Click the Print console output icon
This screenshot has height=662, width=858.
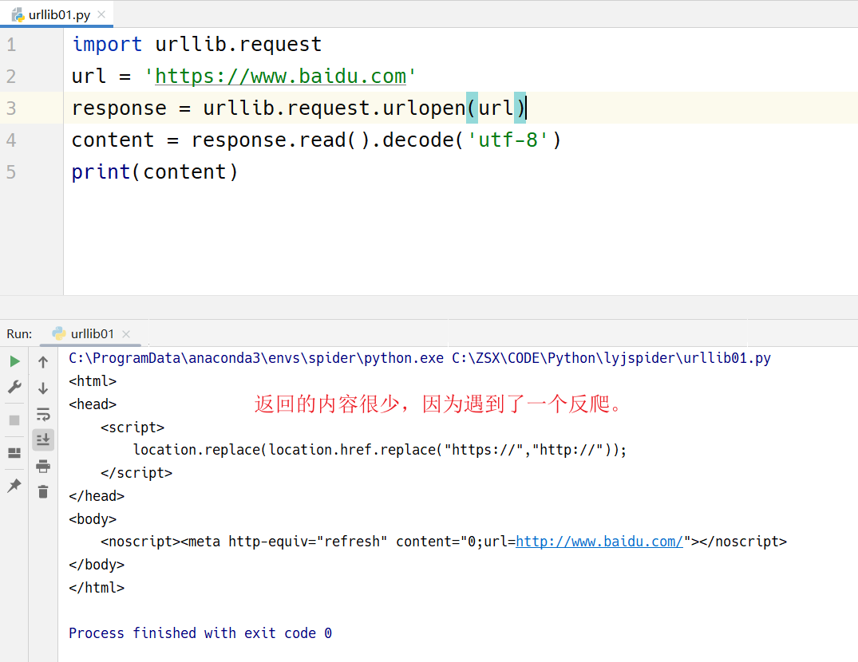point(43,467)
